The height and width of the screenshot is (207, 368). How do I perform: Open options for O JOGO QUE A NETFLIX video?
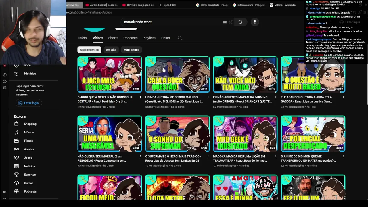(x=140, y=98)
